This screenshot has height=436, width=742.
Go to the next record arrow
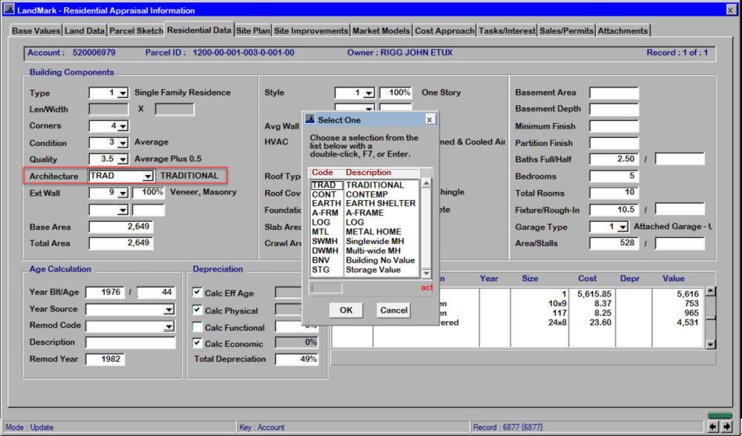coord(727,426)
